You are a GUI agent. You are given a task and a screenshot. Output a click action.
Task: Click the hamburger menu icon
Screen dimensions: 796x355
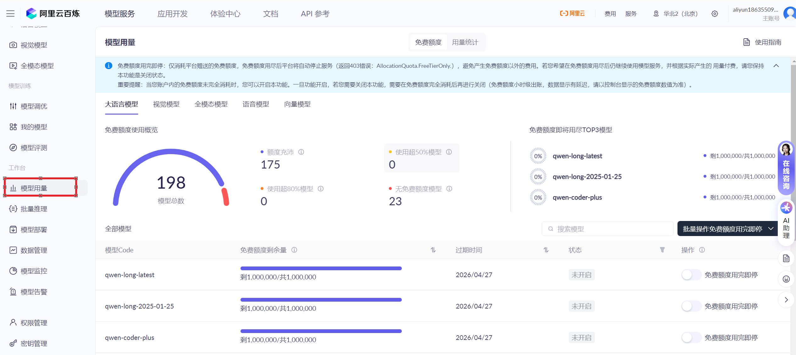(10, 13)
